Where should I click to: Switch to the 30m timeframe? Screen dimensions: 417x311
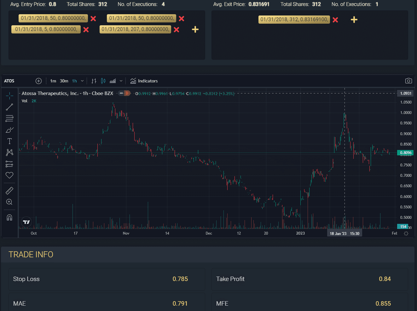(64, 81)
